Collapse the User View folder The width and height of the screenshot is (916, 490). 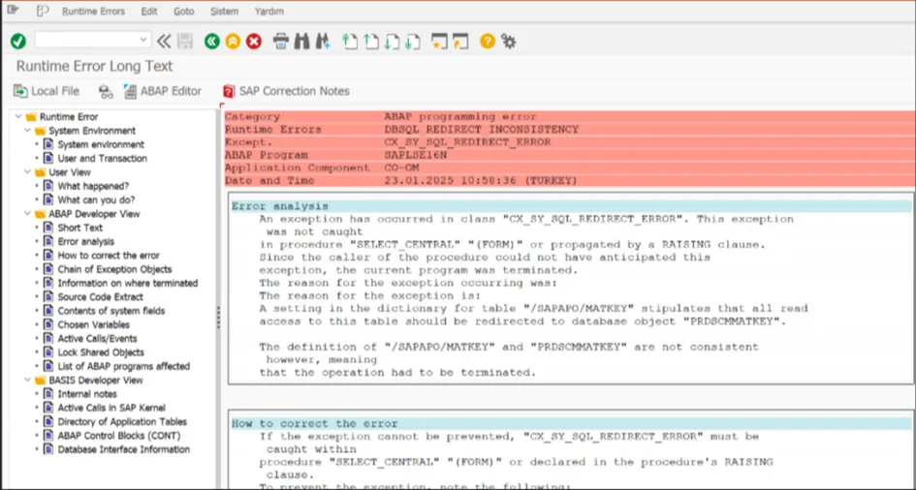(27, 172)
